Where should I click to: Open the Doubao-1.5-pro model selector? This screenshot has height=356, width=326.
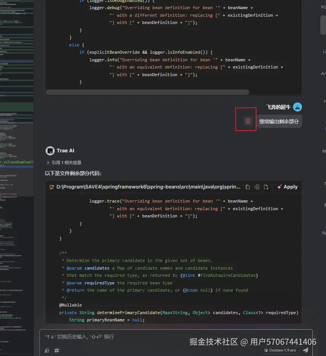pos(281,350)
